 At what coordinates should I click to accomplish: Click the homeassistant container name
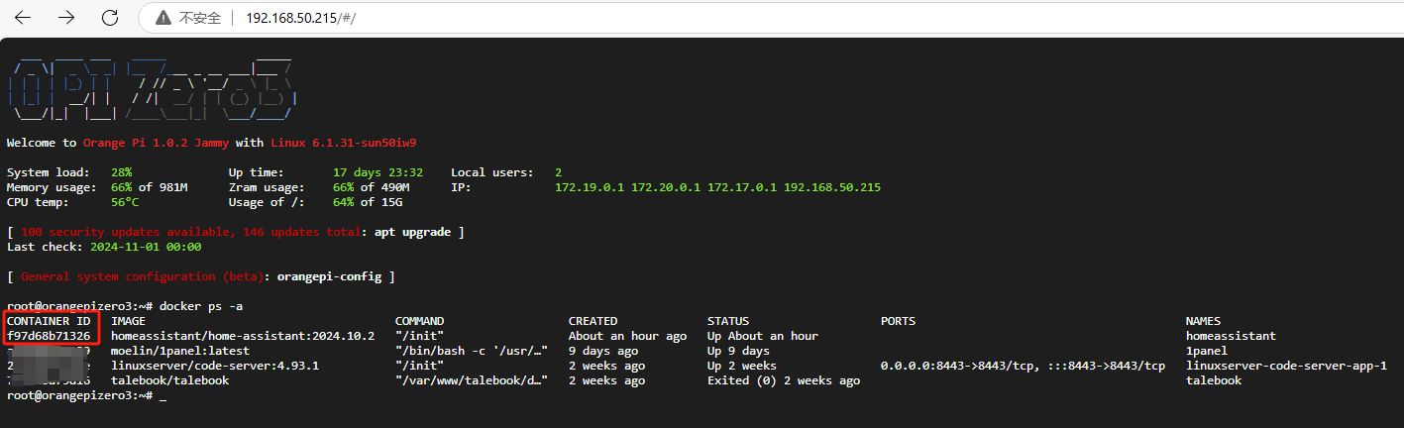click(x=1231, y=336)
